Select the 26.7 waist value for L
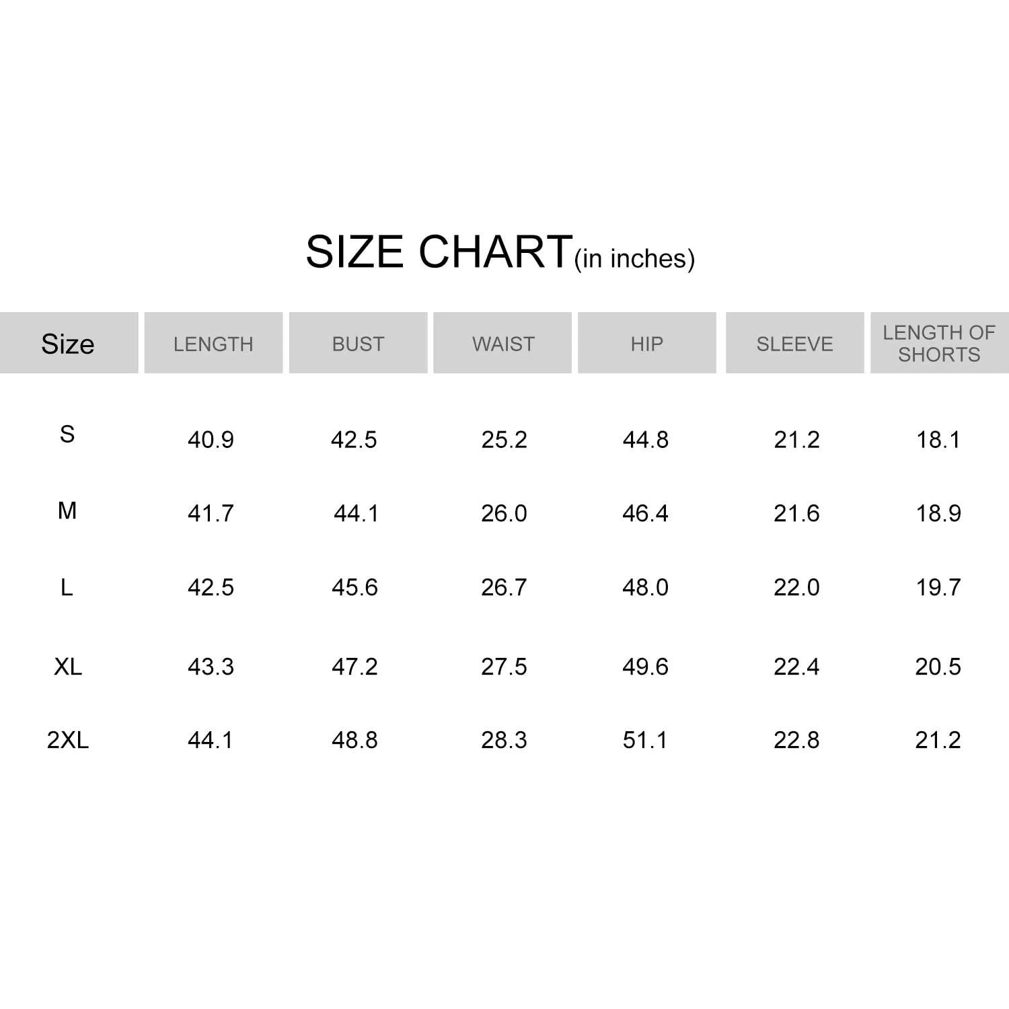 point(504,587)
